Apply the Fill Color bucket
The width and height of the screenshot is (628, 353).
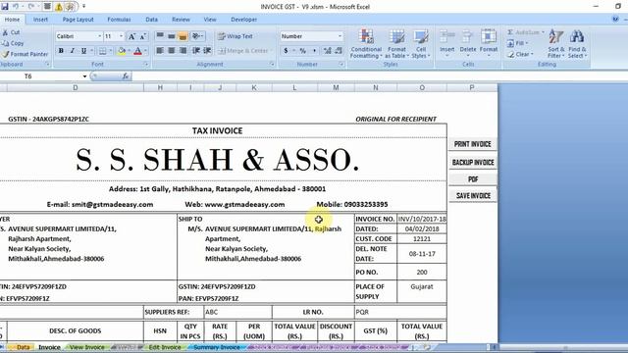[122, 51]
